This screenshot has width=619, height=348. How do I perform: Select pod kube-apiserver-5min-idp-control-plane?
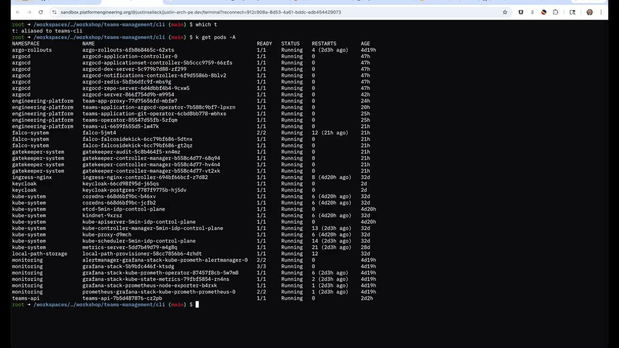(139, 222)
